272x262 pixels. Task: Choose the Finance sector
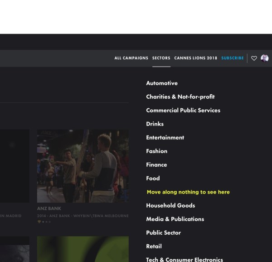[156, 165]
